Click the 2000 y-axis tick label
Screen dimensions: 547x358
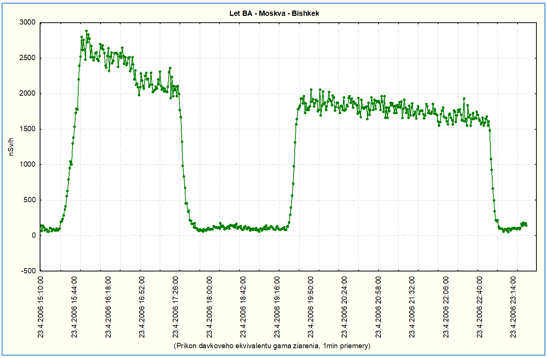pos(27,94)
